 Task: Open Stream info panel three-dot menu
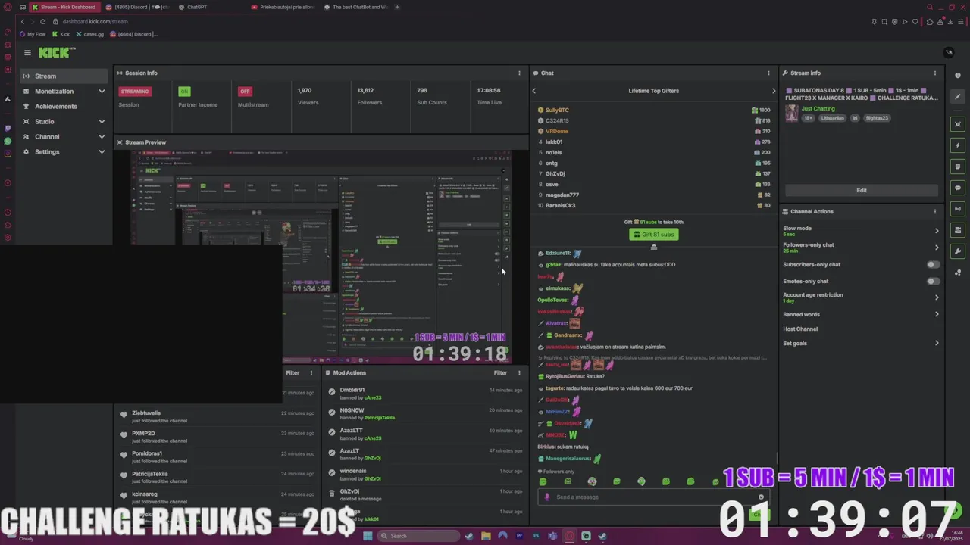[x=935, y=73]
